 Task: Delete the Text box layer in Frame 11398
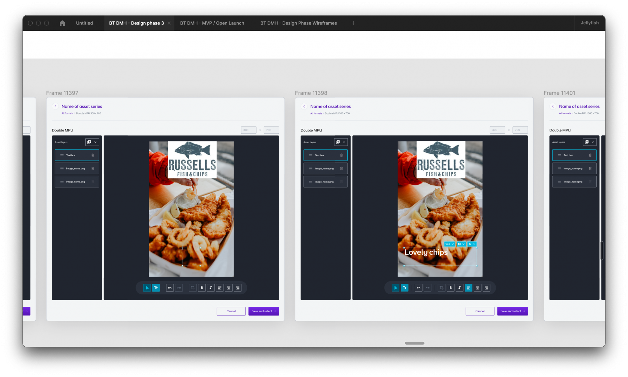point(341,155)
